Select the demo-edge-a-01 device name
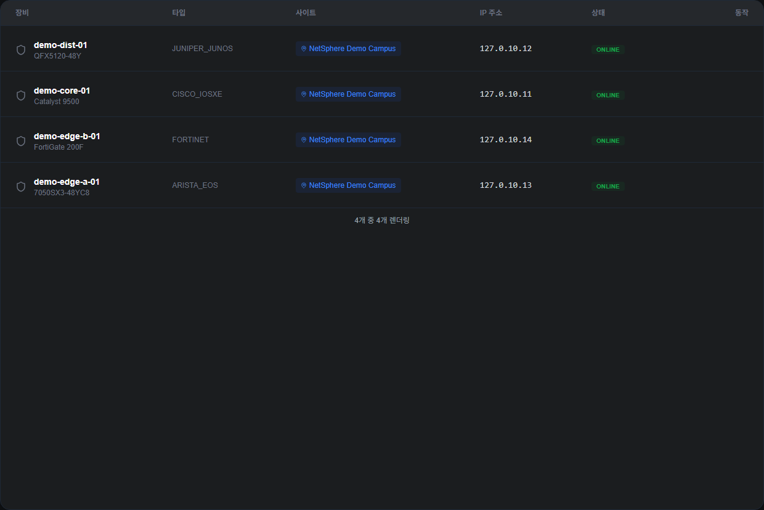 67,182
